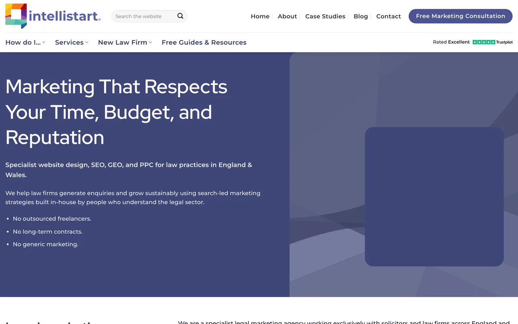
Task: Visit the Blog link
Action: 361,16
